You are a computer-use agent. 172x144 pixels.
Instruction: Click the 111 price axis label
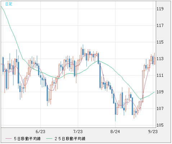160,75
